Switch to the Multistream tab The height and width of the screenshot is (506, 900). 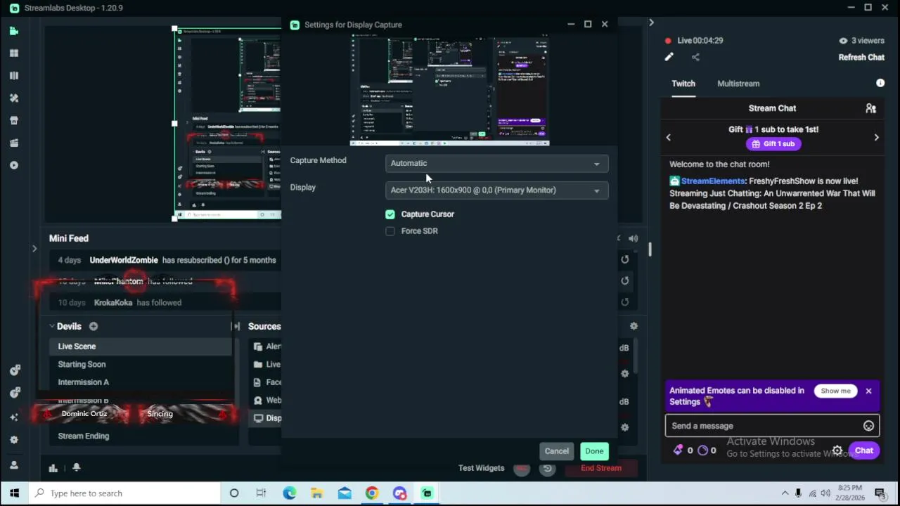coord(738,84)
